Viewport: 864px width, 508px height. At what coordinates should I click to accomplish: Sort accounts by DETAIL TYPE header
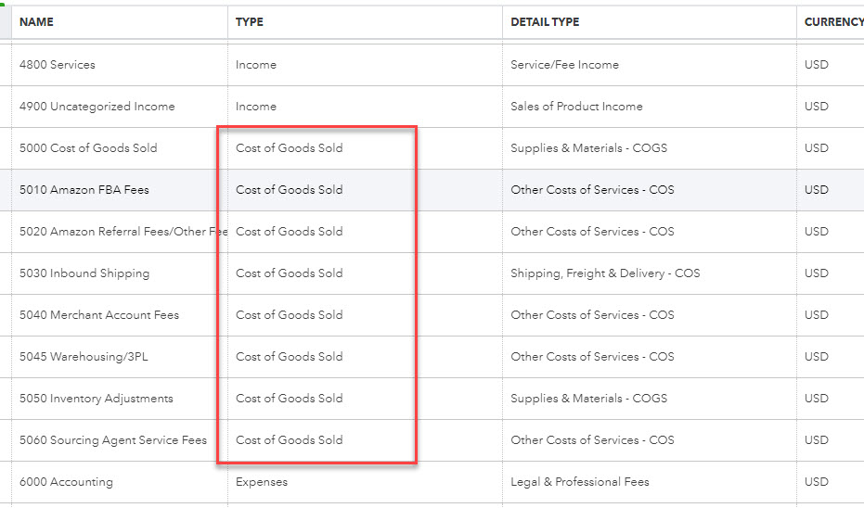545,22
